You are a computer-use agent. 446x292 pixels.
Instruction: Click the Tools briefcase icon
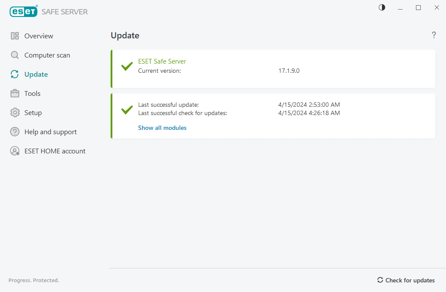point(15,94)
